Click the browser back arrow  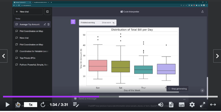point(14,5)
